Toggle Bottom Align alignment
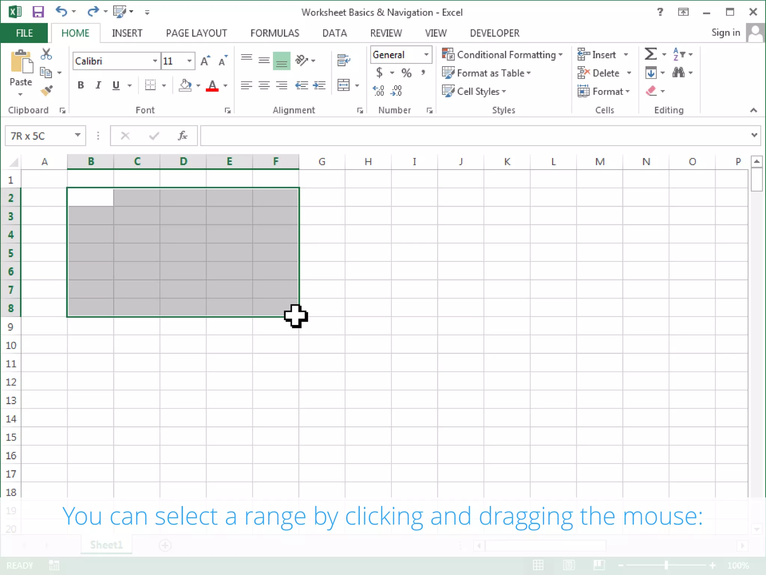The height and width of the screenshot is (575, 766). click(282, 61)
